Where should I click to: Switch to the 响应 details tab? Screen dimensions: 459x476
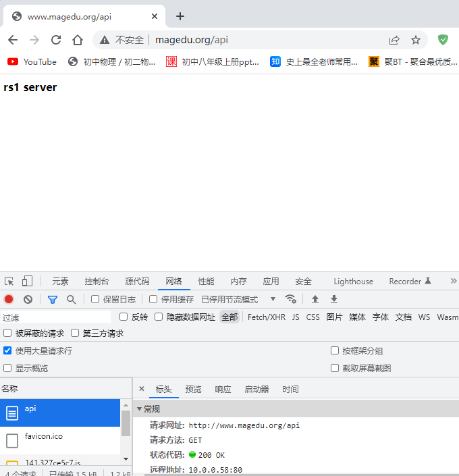tap(223, 389)
